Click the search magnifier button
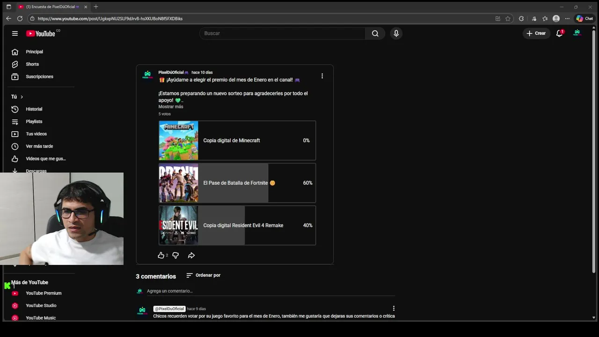This screenshot has height=337, width=599. coord(375,33)
